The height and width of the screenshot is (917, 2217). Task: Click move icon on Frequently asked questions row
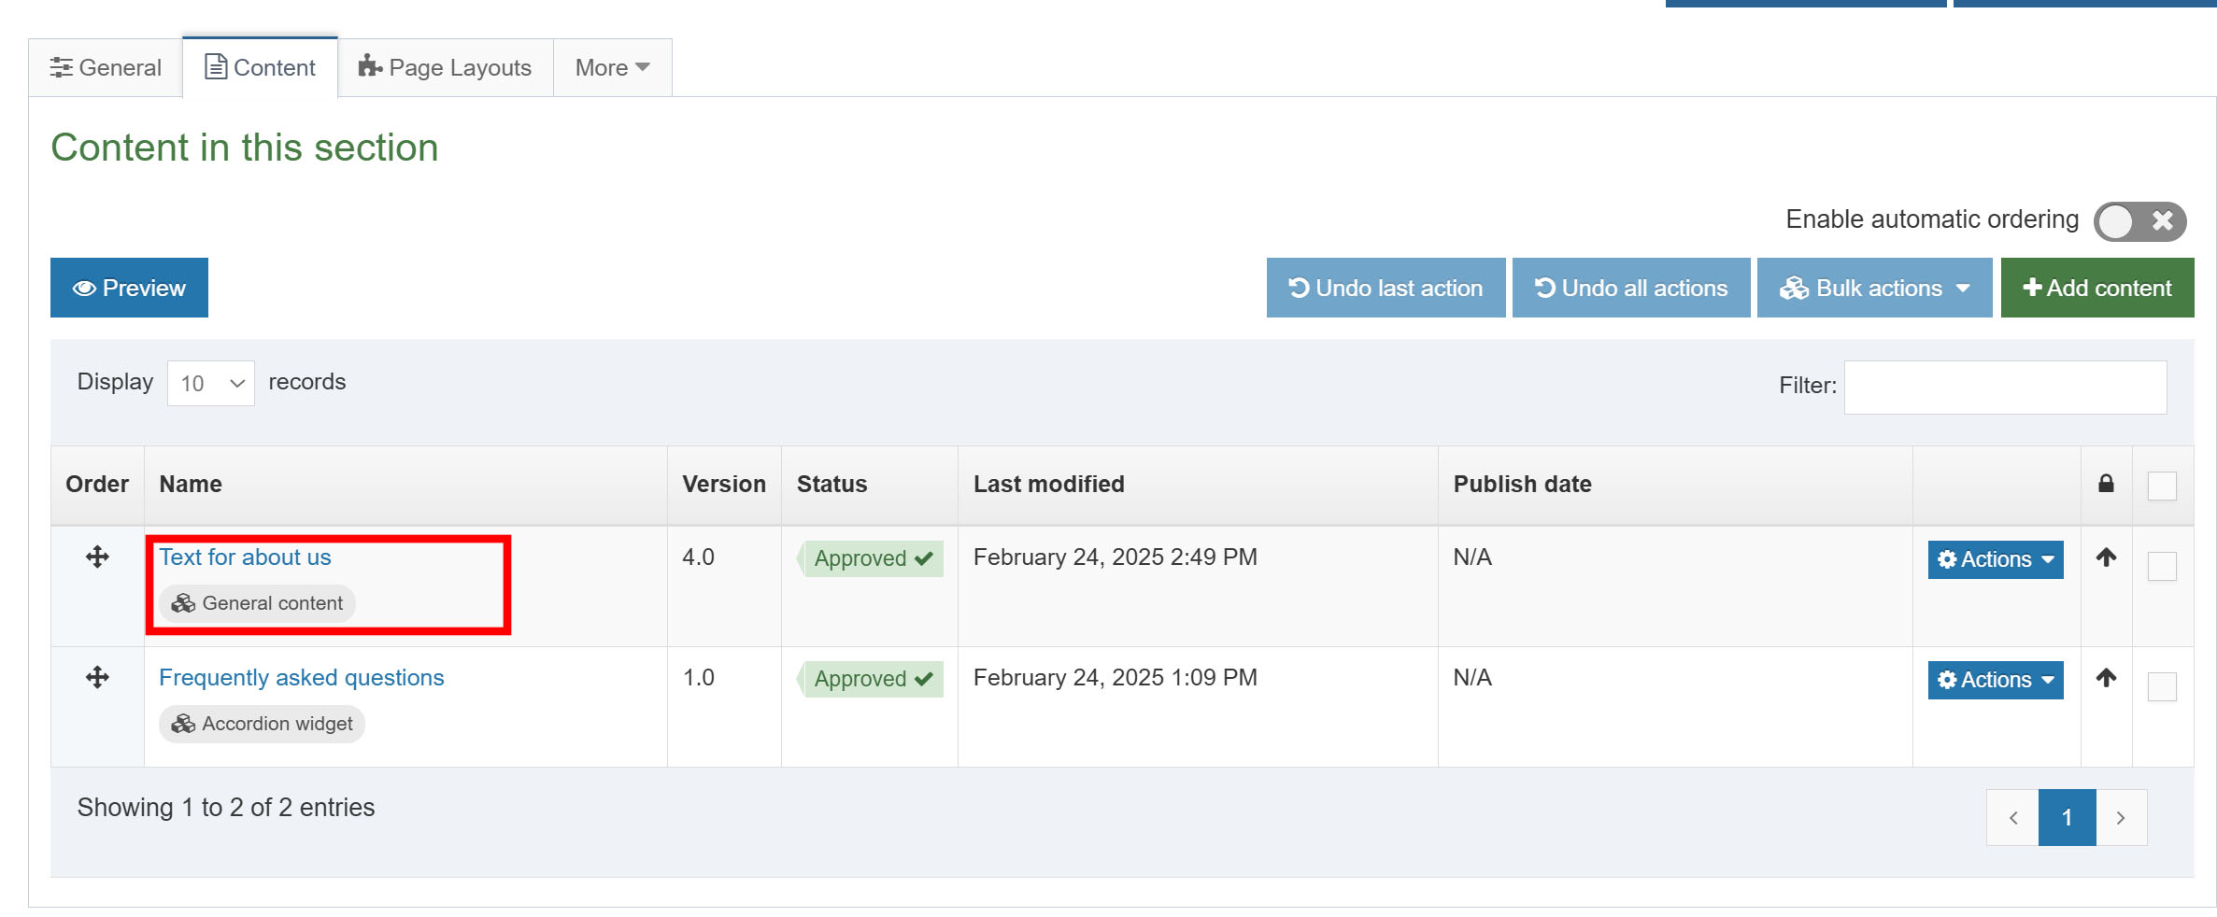[x=97, y=678]
